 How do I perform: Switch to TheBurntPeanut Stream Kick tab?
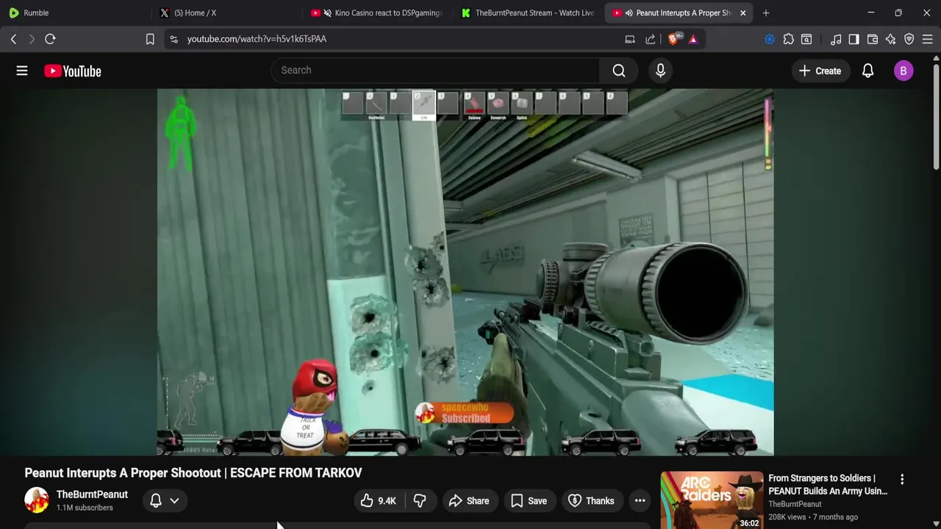coord(527,12)
